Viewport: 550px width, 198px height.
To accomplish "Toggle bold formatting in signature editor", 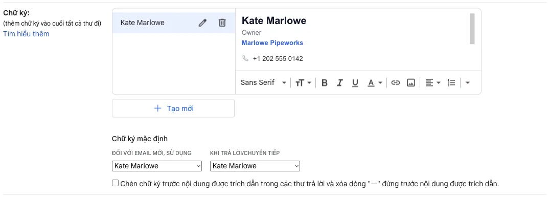I will [x=325, y=83].
